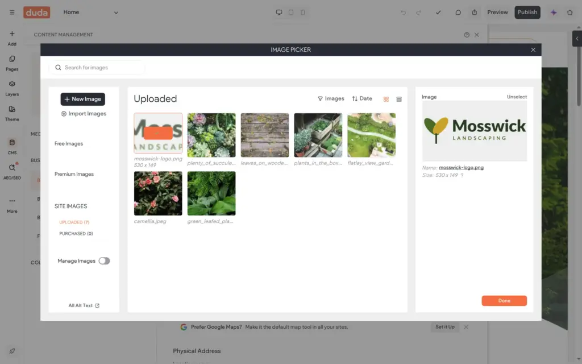The width and height of the screenshot is (582, 364).
Task: Select Purchased (0) site images
Action: tap(76, 234)
